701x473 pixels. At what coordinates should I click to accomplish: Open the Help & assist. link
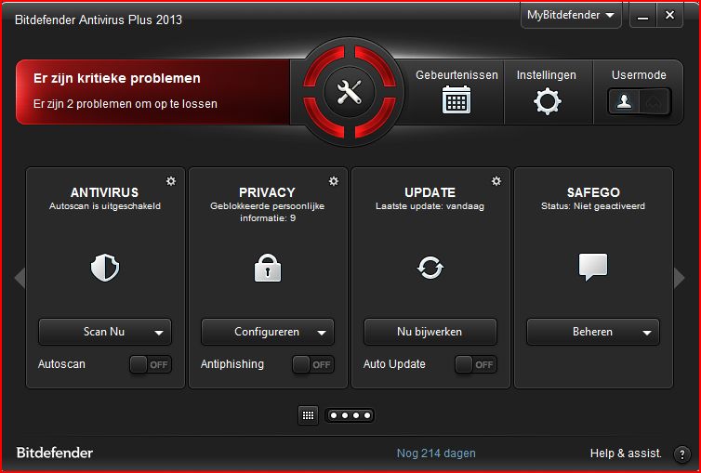pos(626,453)
